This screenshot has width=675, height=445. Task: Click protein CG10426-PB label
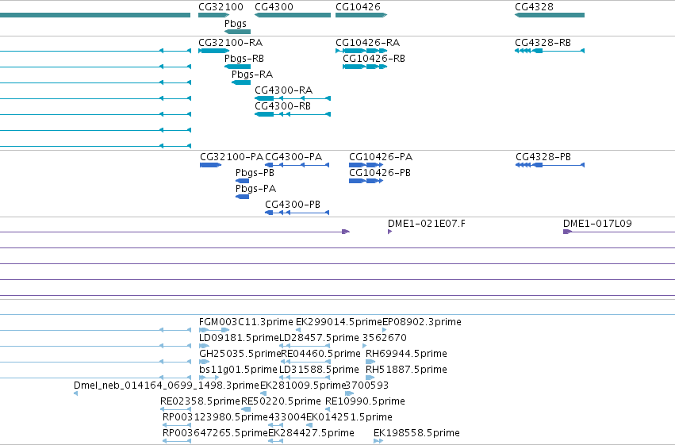coord(380,173)
